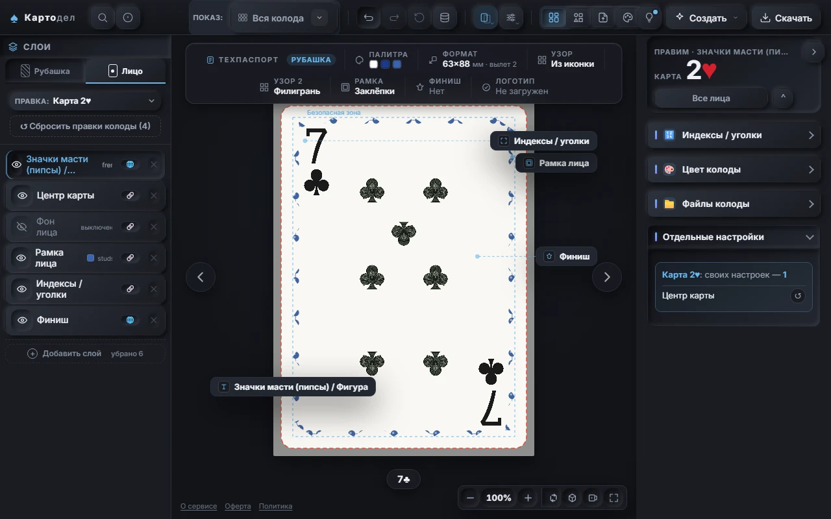Open the Правка: Карта 2♥ dropdown

pos(86,101)
